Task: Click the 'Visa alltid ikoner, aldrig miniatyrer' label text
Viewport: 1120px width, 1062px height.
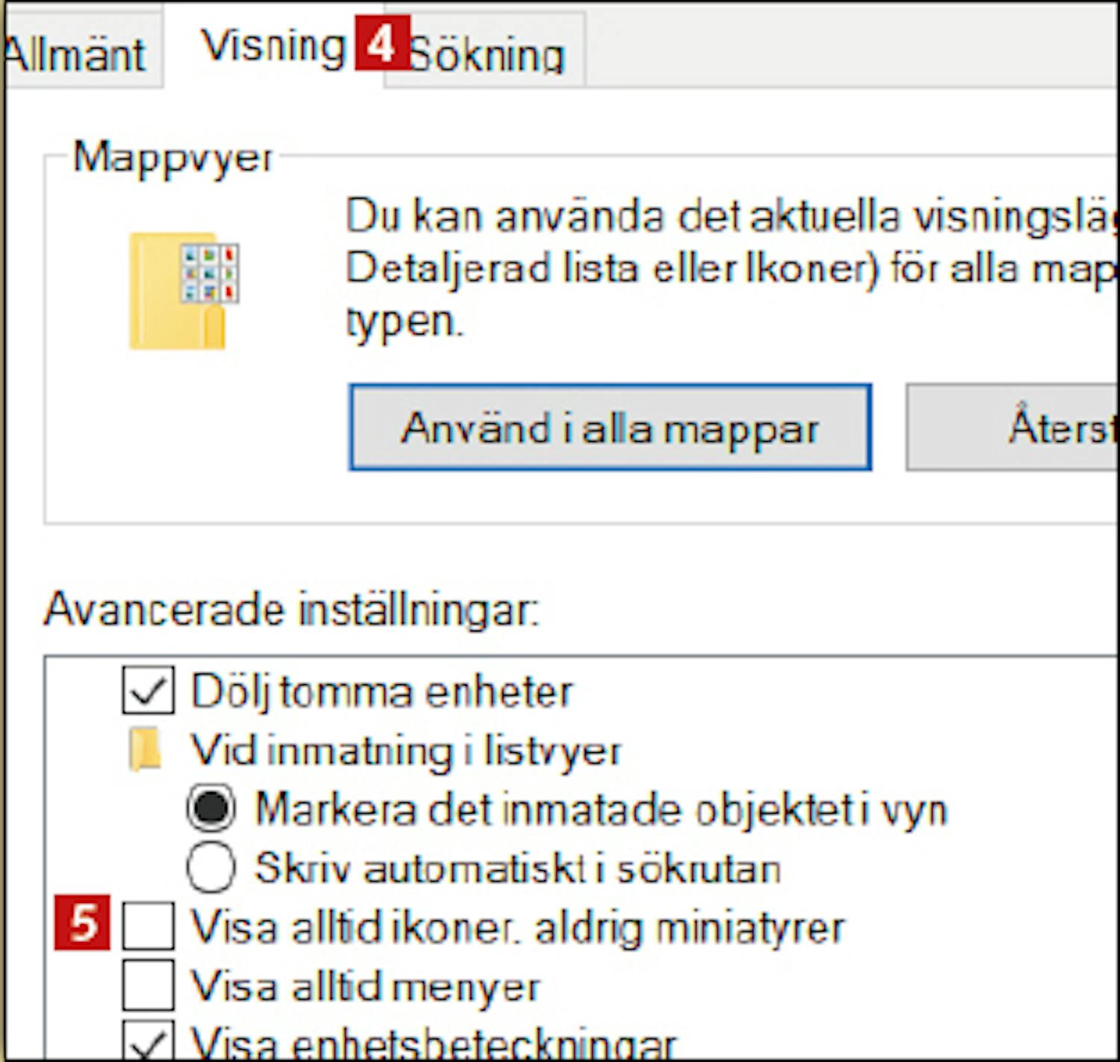Action: (x=517, y=928)
